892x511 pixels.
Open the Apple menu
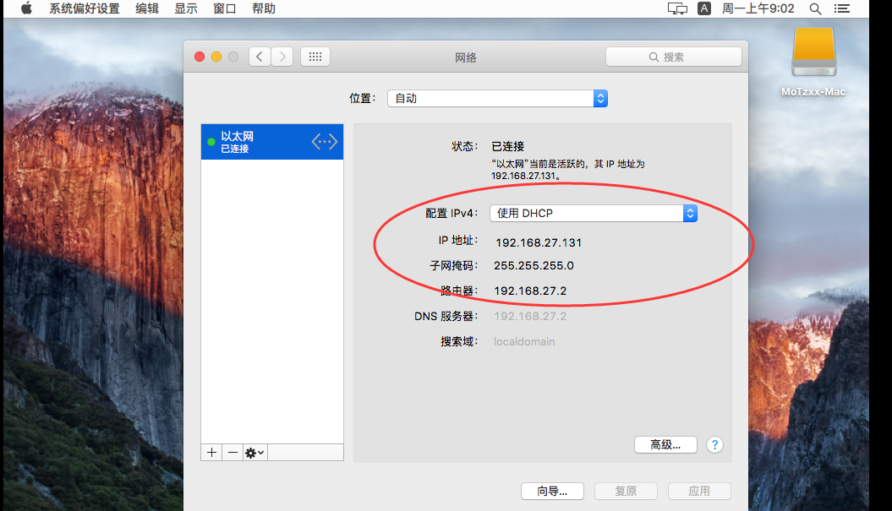[26, 8]
